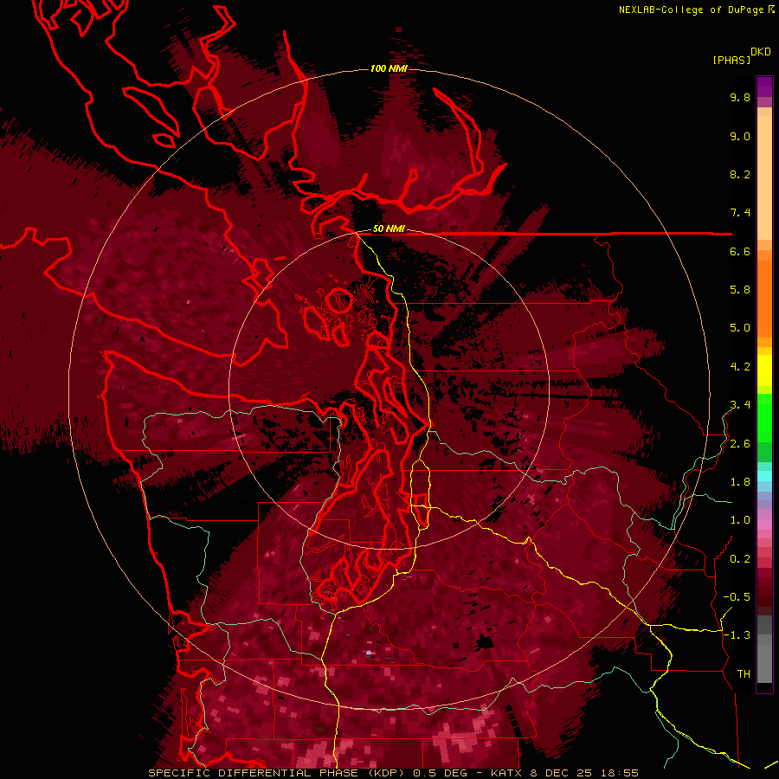Click the SPECIFIC DIFFERENTIAL PHASE caption text
This screenshot has height=779, width=779.
(253, 773)
